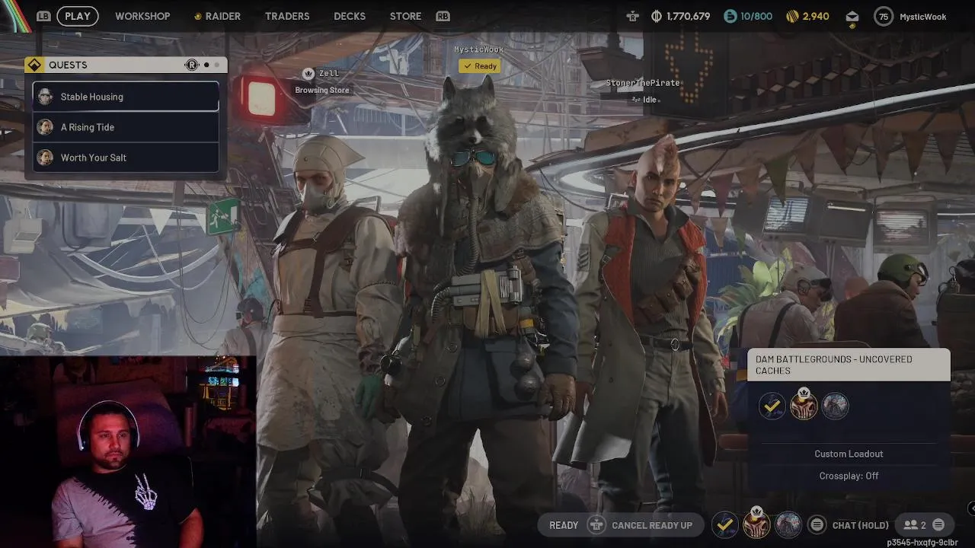Viewport: 975px width, 548px height.
Task: Click the Dam Battlegrounds - Uncovered Caches header
Action: coord(849,365)
